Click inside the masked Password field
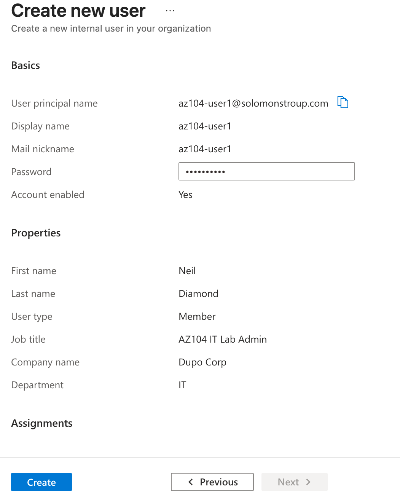Image resolution: width=400 pixels, height=501 pixels. (x=266, y=171)
